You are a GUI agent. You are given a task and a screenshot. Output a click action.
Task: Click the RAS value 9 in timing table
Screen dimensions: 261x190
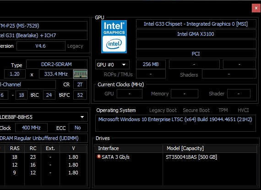15,173
